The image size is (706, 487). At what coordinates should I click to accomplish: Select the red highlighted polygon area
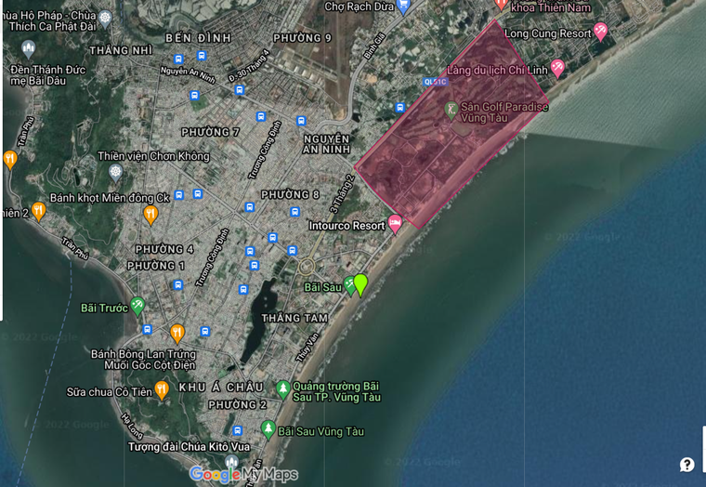[x=437, y=158]
